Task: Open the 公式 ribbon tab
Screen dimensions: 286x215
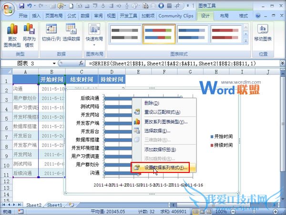Action: [71, 16]
